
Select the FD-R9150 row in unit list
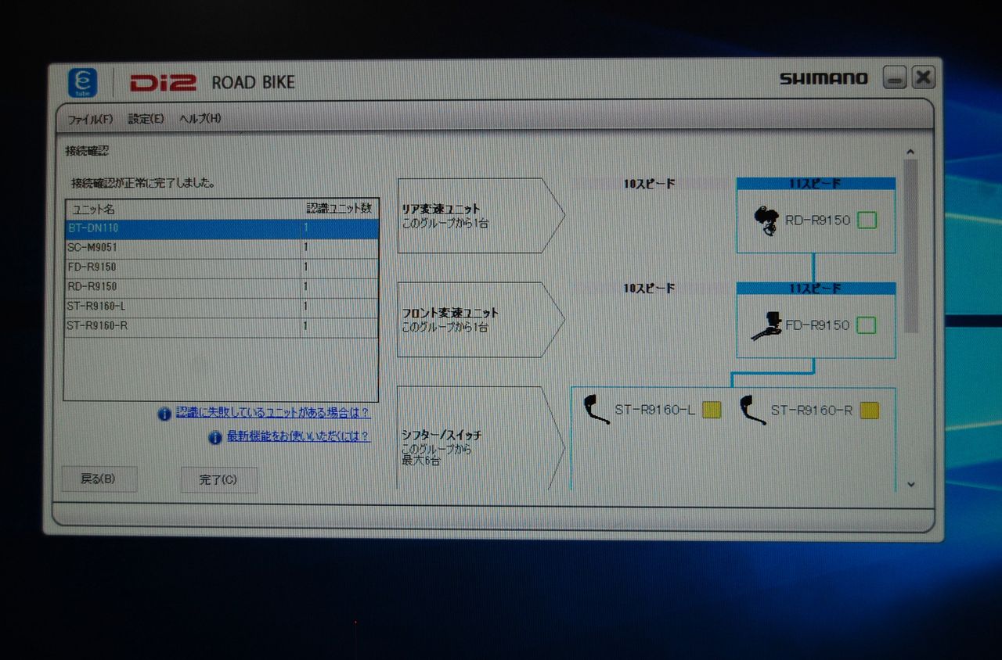(x=222, y=267)
